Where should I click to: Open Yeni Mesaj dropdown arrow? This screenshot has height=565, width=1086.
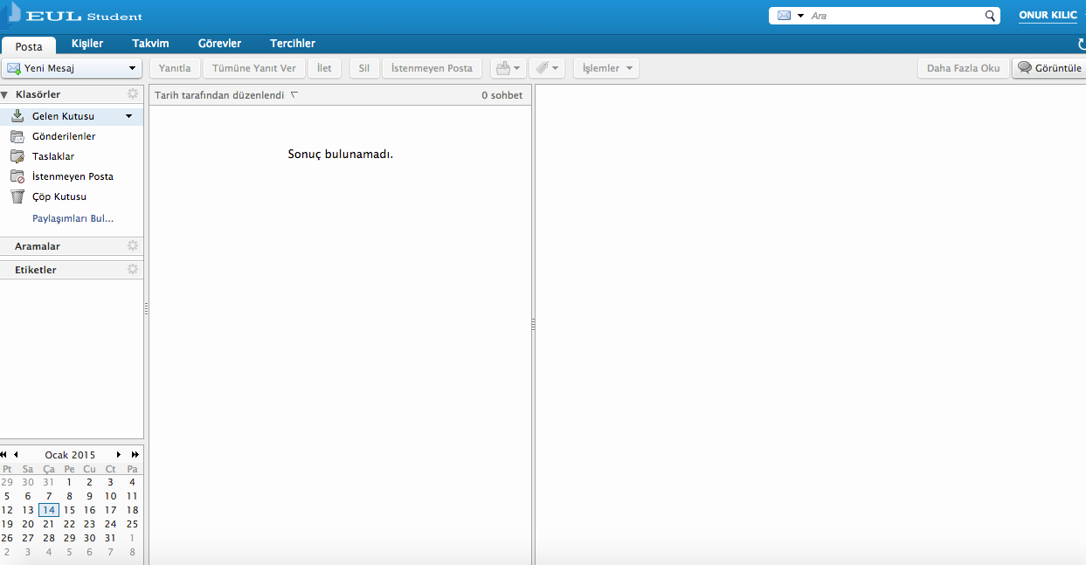click(133, 68)
